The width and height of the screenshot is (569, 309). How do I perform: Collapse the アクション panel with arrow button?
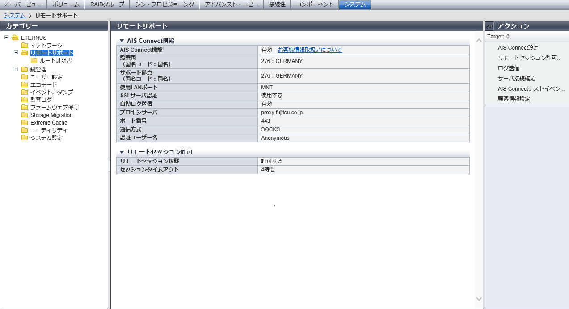[490, 26]
